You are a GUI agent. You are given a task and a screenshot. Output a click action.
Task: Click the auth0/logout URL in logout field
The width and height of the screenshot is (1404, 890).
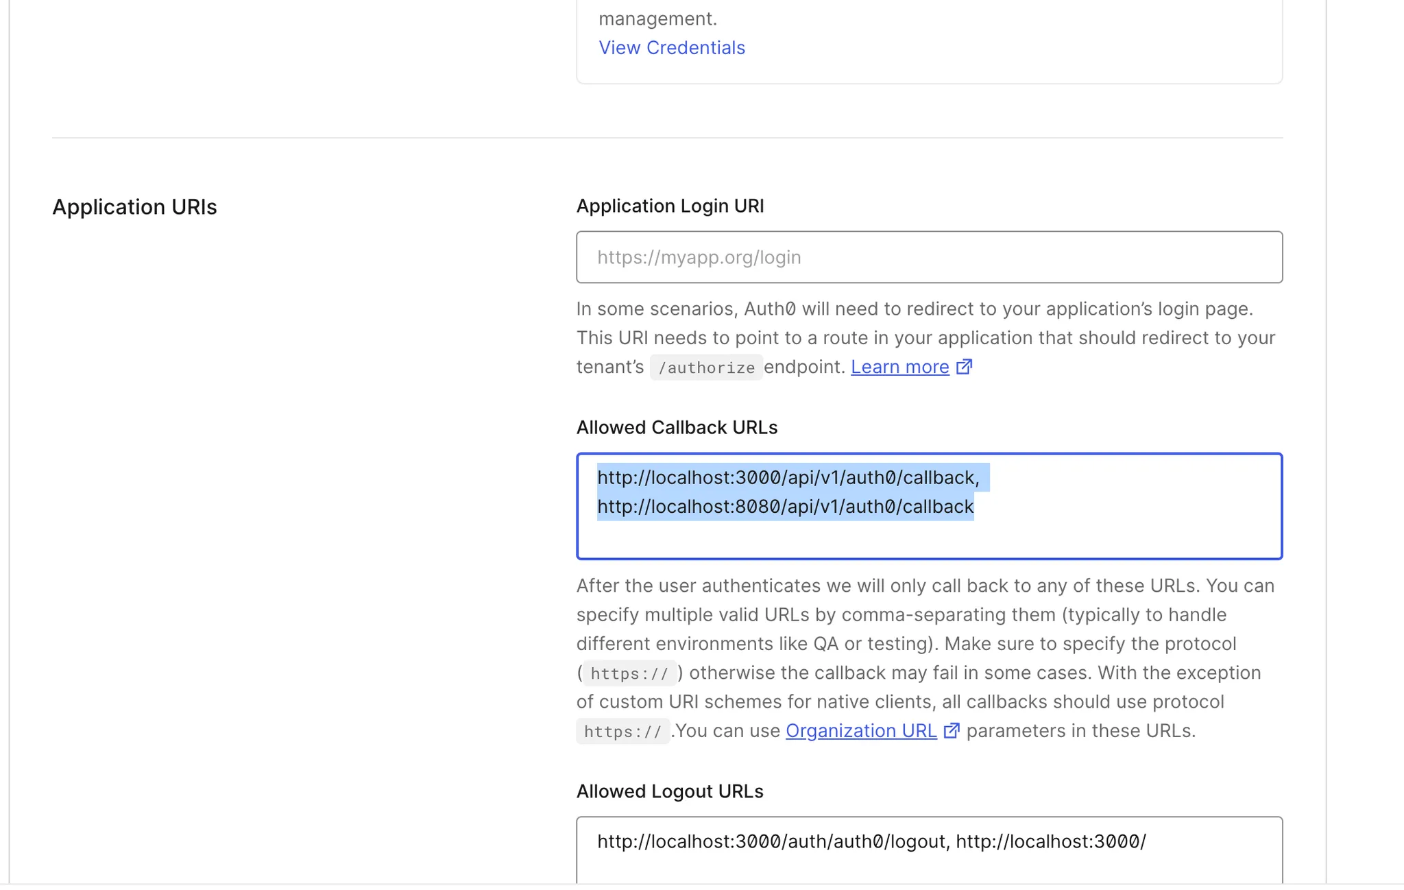[x=772, y=842]
